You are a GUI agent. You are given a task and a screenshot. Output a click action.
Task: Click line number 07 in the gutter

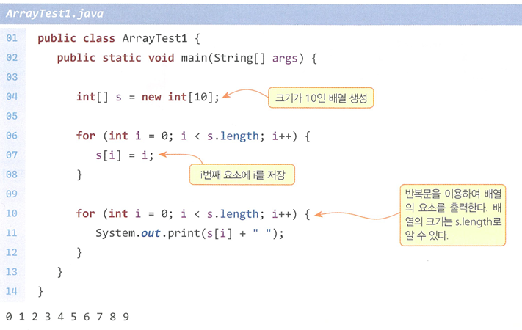(12, 155)
